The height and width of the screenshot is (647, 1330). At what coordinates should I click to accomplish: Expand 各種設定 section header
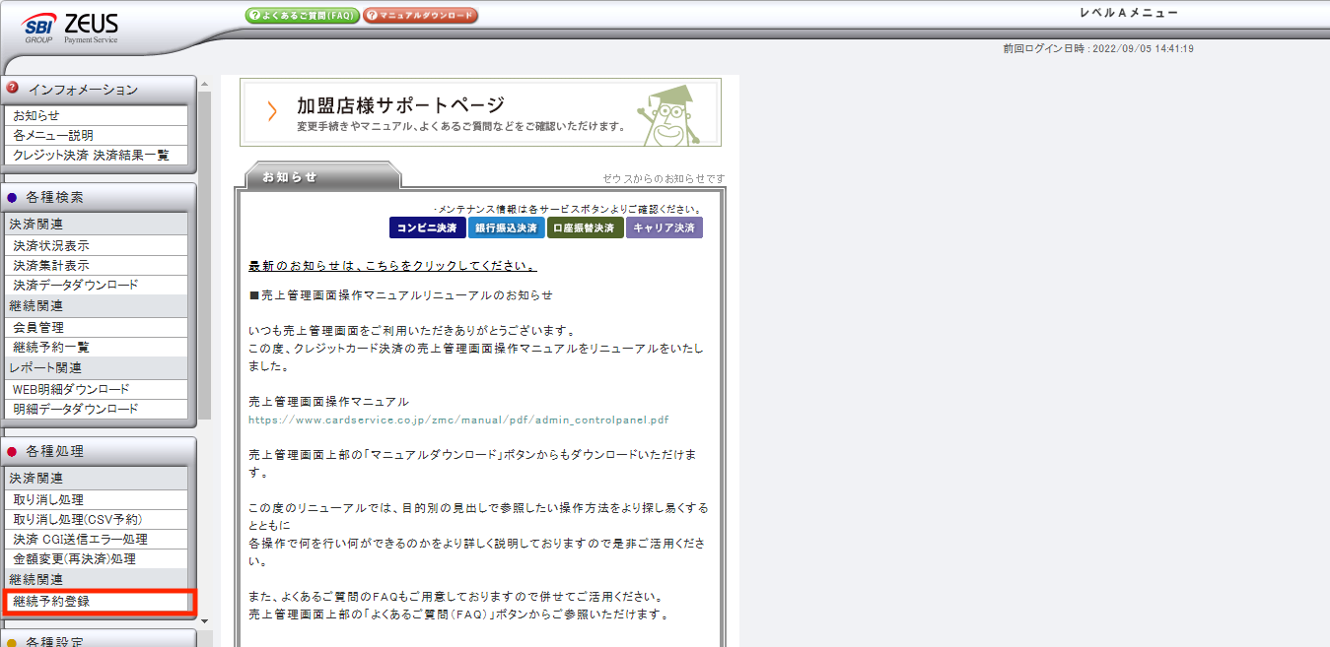coord(99,639)
